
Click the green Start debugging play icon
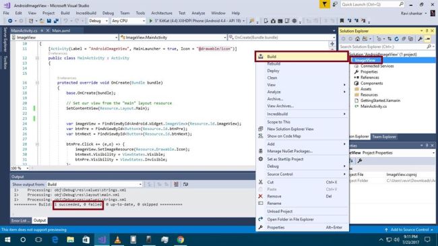(151, 21)
